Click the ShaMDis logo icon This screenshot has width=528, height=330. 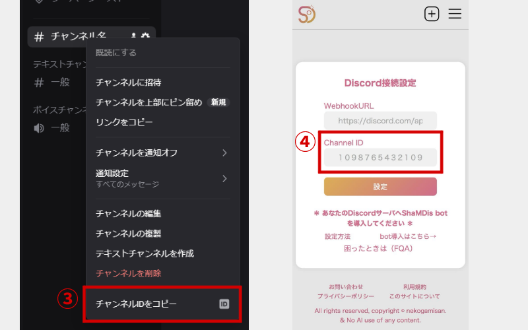307,14
